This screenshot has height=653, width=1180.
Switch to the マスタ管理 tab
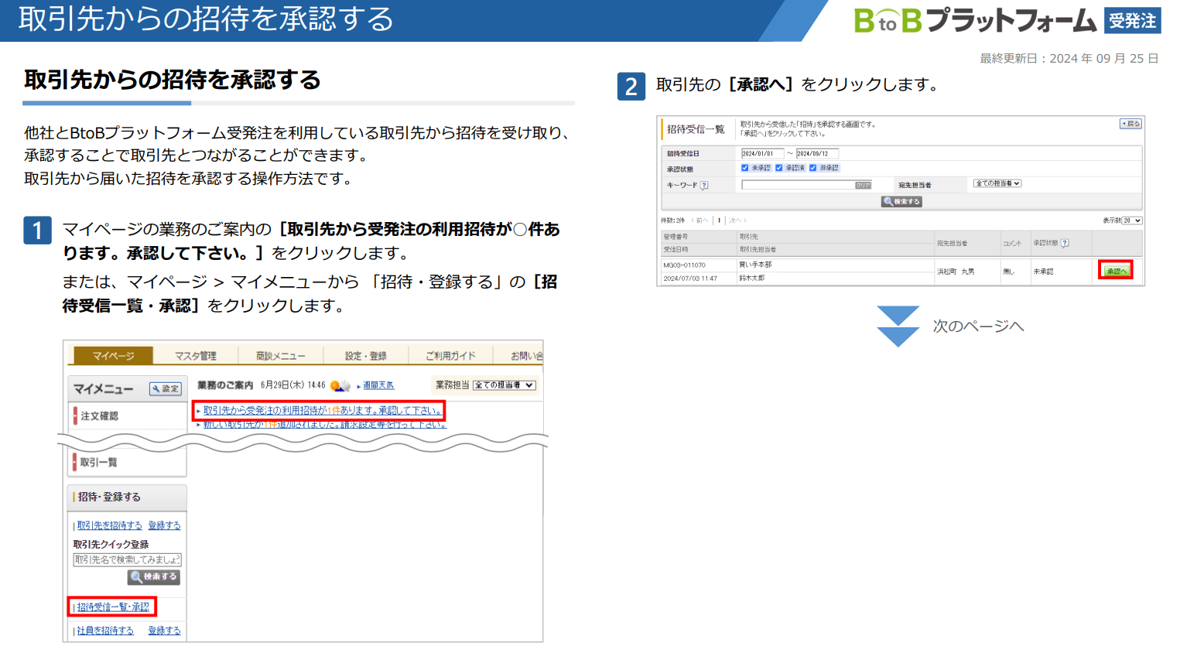[x=195, y=356]
